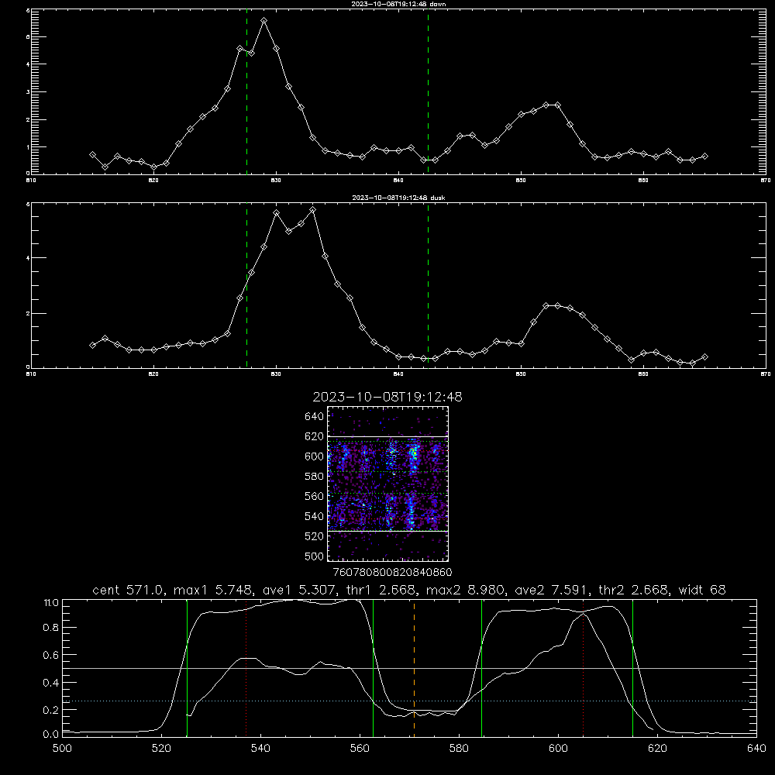The height and width of the screenshot is (775, 775).
Task: Click the '0.6' y-axis label of bottom plot
Action: (x=51, y=655)
